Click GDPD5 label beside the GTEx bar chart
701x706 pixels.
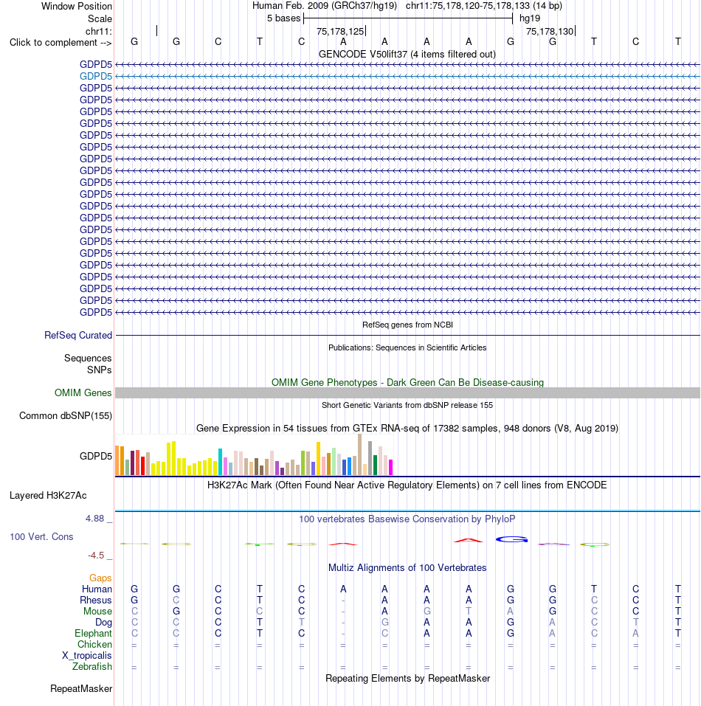coord(96,456)
